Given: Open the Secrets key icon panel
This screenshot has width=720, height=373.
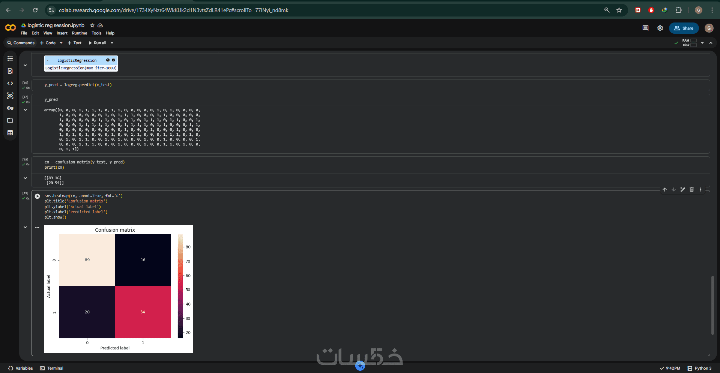Looking at the screenshot, I should click(10, 108).
